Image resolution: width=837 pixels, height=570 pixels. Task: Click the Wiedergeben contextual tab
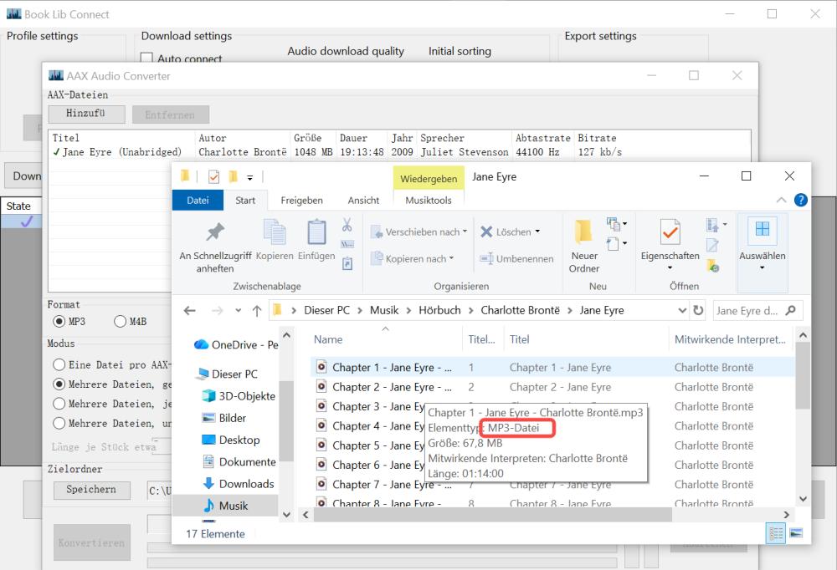[429, 179]
